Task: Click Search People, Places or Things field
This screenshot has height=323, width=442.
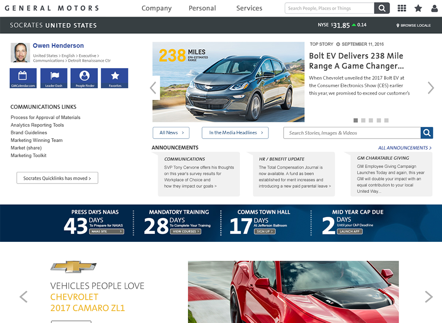Action: pos(329,8)
